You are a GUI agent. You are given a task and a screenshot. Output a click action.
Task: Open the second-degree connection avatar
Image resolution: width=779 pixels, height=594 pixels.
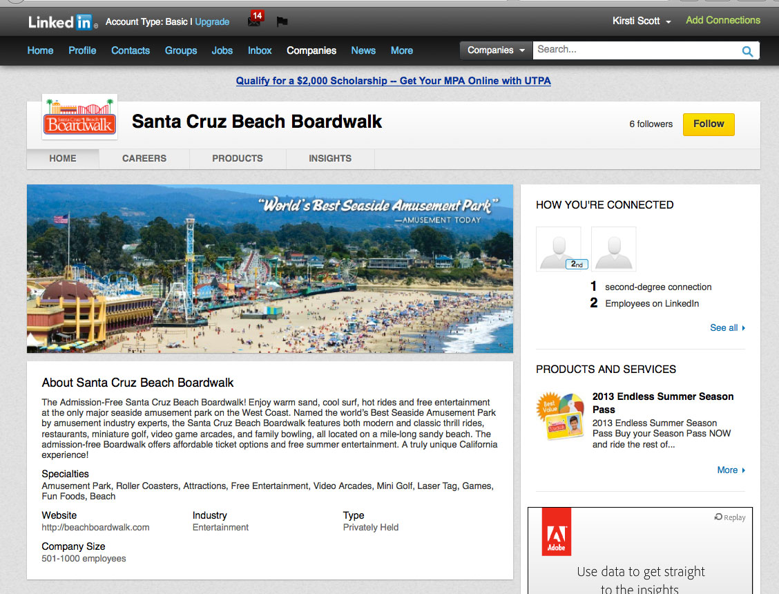[559, 249]
